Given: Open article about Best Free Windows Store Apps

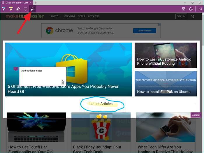Looking at the screenshot, I should coord(68,69).
